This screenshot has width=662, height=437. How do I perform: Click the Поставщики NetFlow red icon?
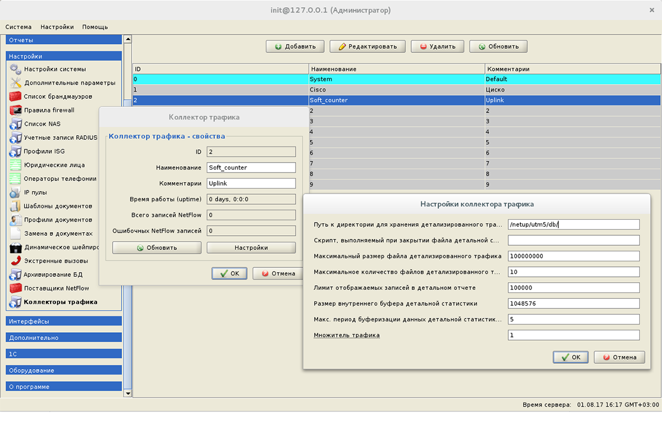(x=15, y=288)
